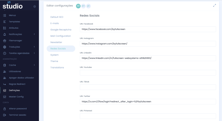Click the Notificações bell icon
Screen dimensions: 222x121
point(5,34)
